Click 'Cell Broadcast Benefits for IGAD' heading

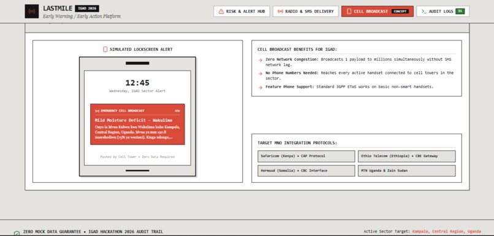click(x=297, y=50)
